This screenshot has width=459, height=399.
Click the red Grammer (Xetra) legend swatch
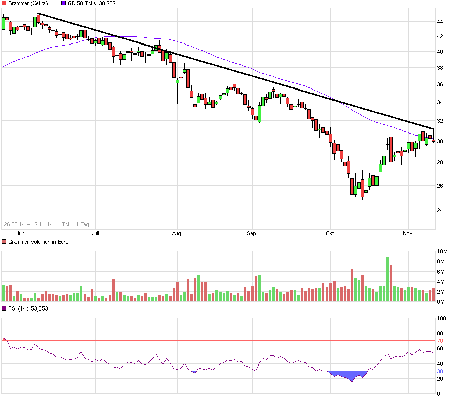click(x=5, y=3)
